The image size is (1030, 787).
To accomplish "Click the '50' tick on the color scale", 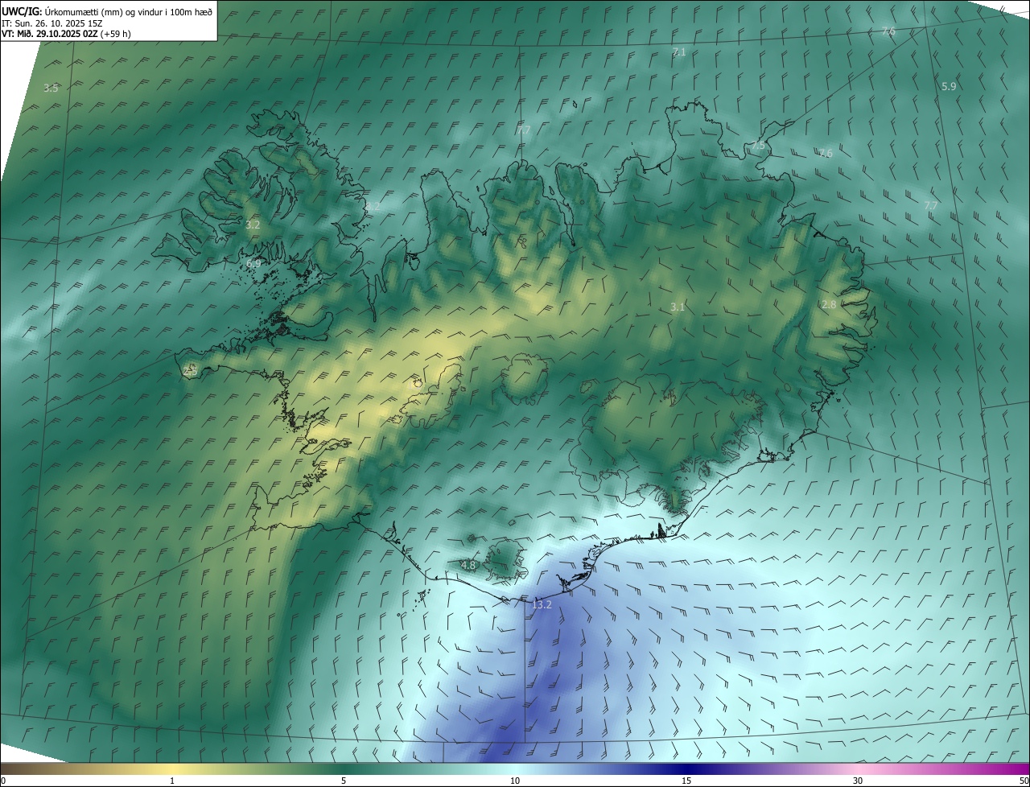I will [x=1024, y=781].
